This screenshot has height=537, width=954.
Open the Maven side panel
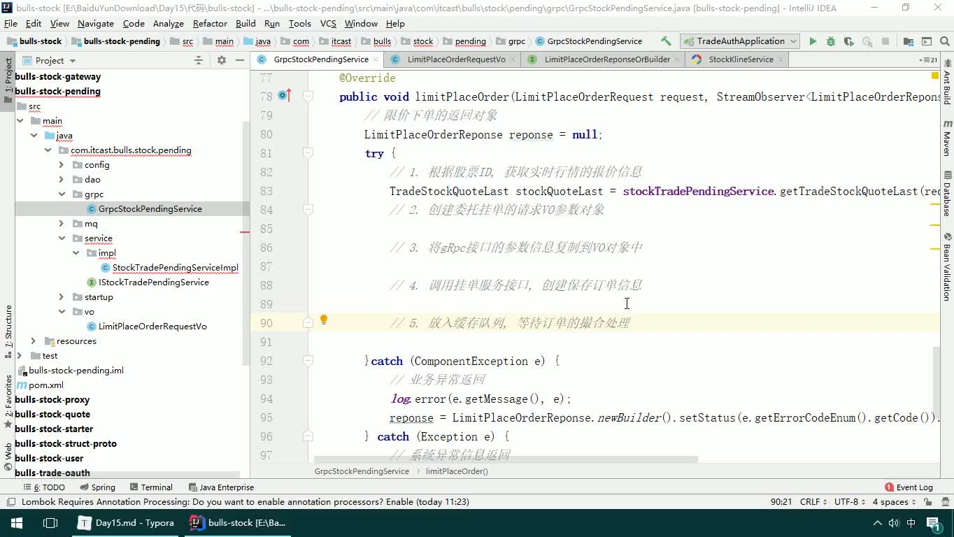[x=947, y=137]
